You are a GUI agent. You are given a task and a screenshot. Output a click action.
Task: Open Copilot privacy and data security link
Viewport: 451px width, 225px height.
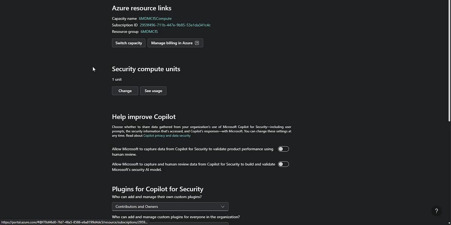pyautogui.click(x=167, y=136)
